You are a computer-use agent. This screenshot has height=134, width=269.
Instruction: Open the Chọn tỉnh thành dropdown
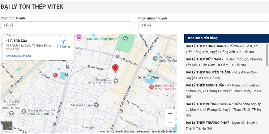pyautogui.click(x=66, y=25)
